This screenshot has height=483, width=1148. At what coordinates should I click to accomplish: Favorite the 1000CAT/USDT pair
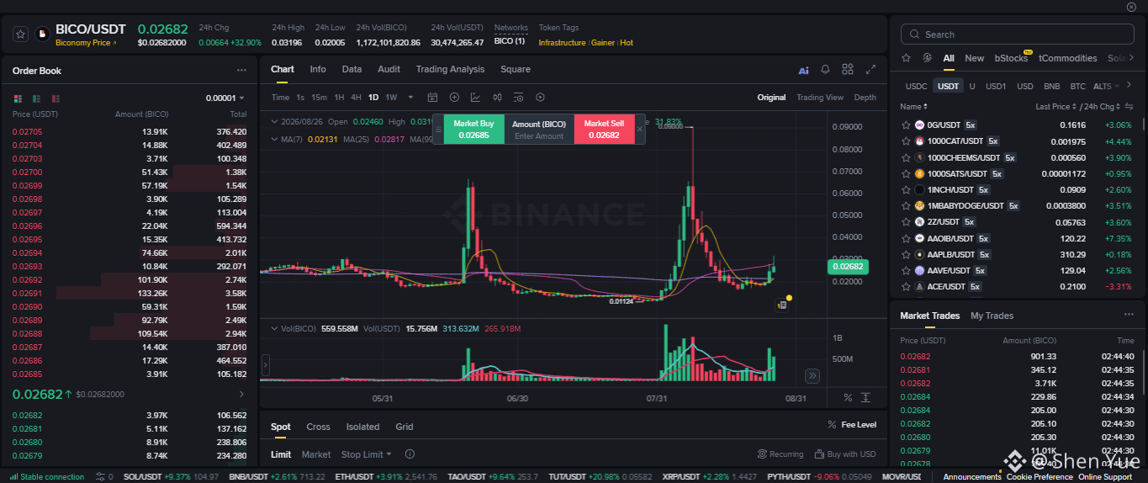pyautogui.click(x=906, y=141)
